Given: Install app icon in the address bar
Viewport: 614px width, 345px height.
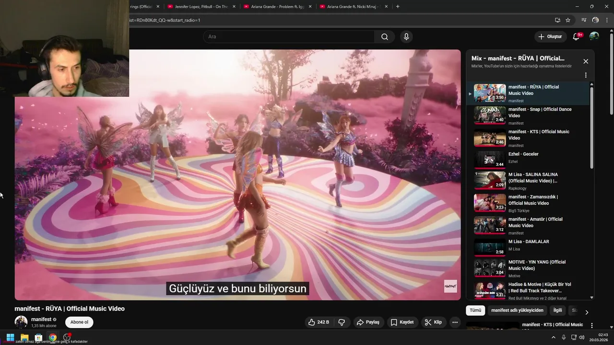Looking at the screenshot, I should (x=557, y=20).
